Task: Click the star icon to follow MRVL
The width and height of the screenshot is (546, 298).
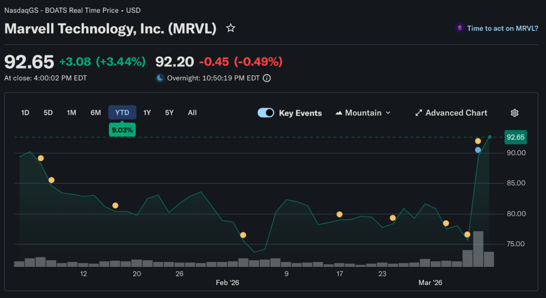Action: pos(230,28)
